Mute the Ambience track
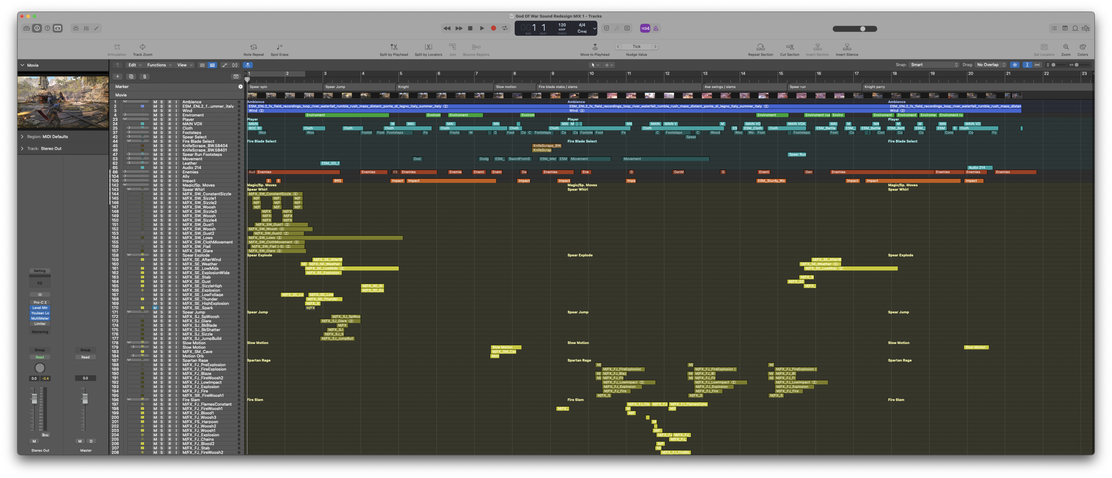Image resolution: width=1112 pixels, height=478 pixels. 155,102
